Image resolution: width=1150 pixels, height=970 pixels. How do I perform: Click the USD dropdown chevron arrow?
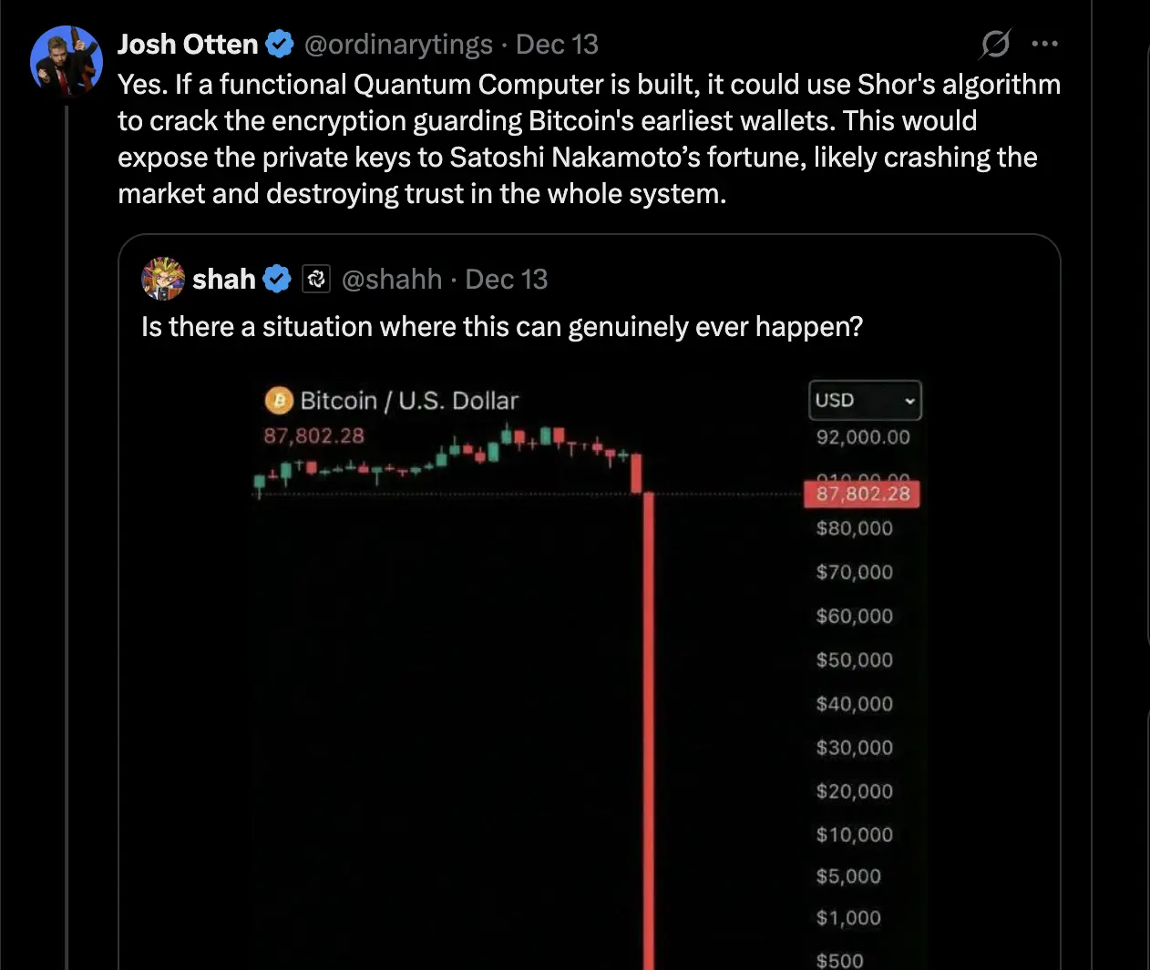pyautogui.click(x=909, y=401)
